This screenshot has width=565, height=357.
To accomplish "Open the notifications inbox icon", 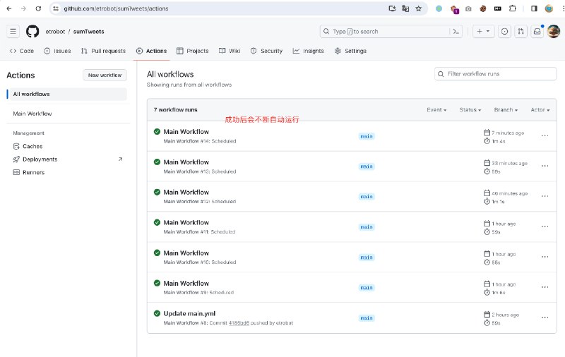I will coord(537,32).
